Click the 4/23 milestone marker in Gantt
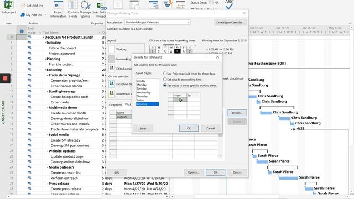Screen dimensions: 354x199 [294, 129]
